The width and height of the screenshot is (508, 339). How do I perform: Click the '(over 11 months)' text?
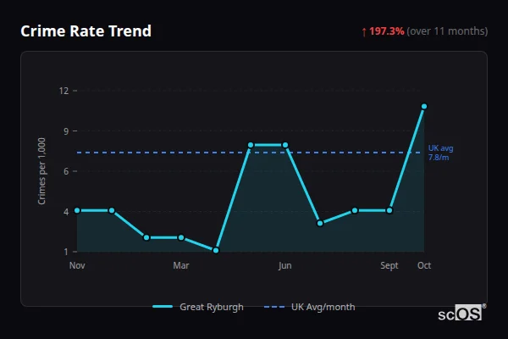(x=447, y=31)
